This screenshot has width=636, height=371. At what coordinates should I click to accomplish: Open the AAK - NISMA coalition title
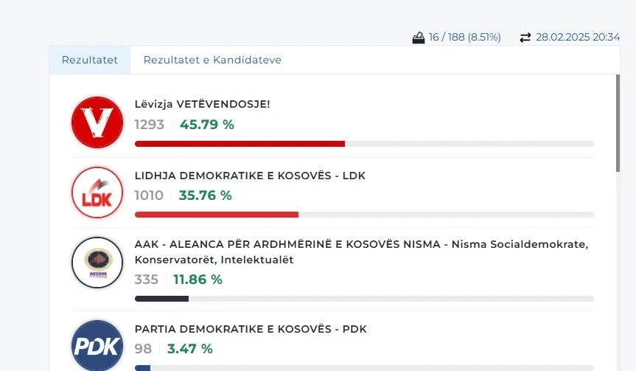click(361, 252)
